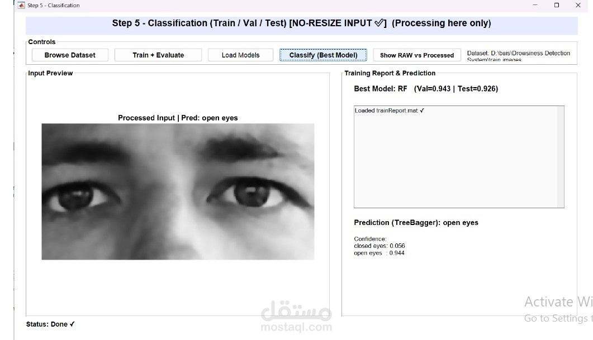Click Load Models button
The height and width of the screenshot is (340, 593).
click(x=240, y=55)
